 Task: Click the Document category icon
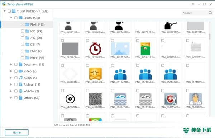20,64
